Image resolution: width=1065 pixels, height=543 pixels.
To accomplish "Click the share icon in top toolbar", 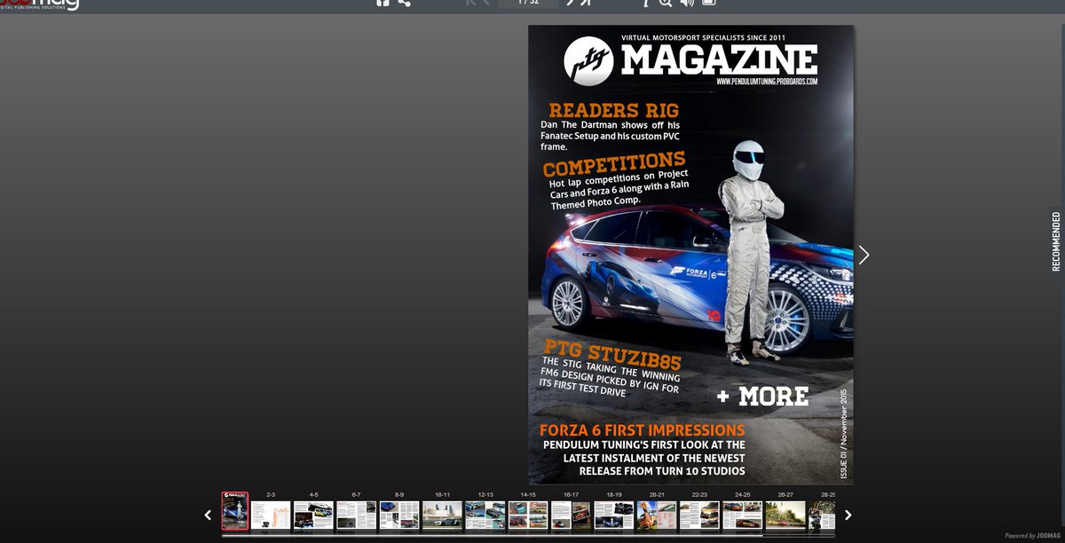I will point(404,3).
